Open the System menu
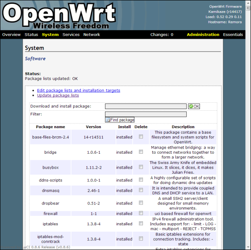 [50, 34]
